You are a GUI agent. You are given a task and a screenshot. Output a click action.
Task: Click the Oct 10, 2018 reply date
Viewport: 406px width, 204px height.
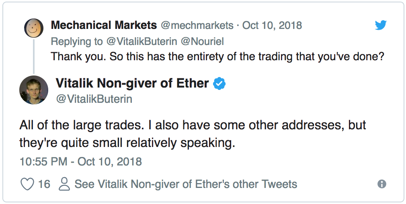[x=272, y=25]
